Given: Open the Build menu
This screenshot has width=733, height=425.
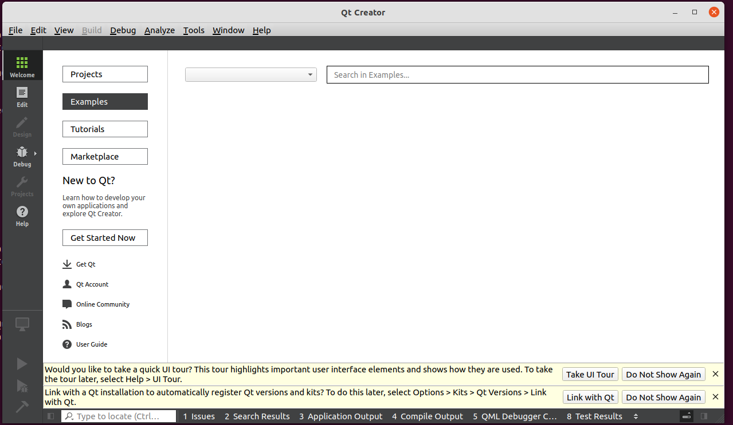Looking at the screenshot, I should click(92, 30).
